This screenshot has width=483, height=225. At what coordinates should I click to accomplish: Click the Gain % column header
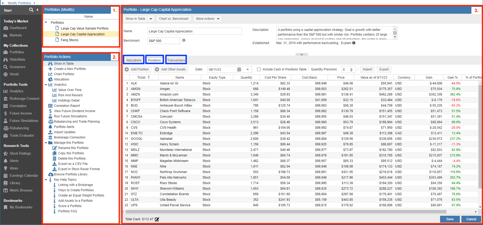tap(452, 78)
